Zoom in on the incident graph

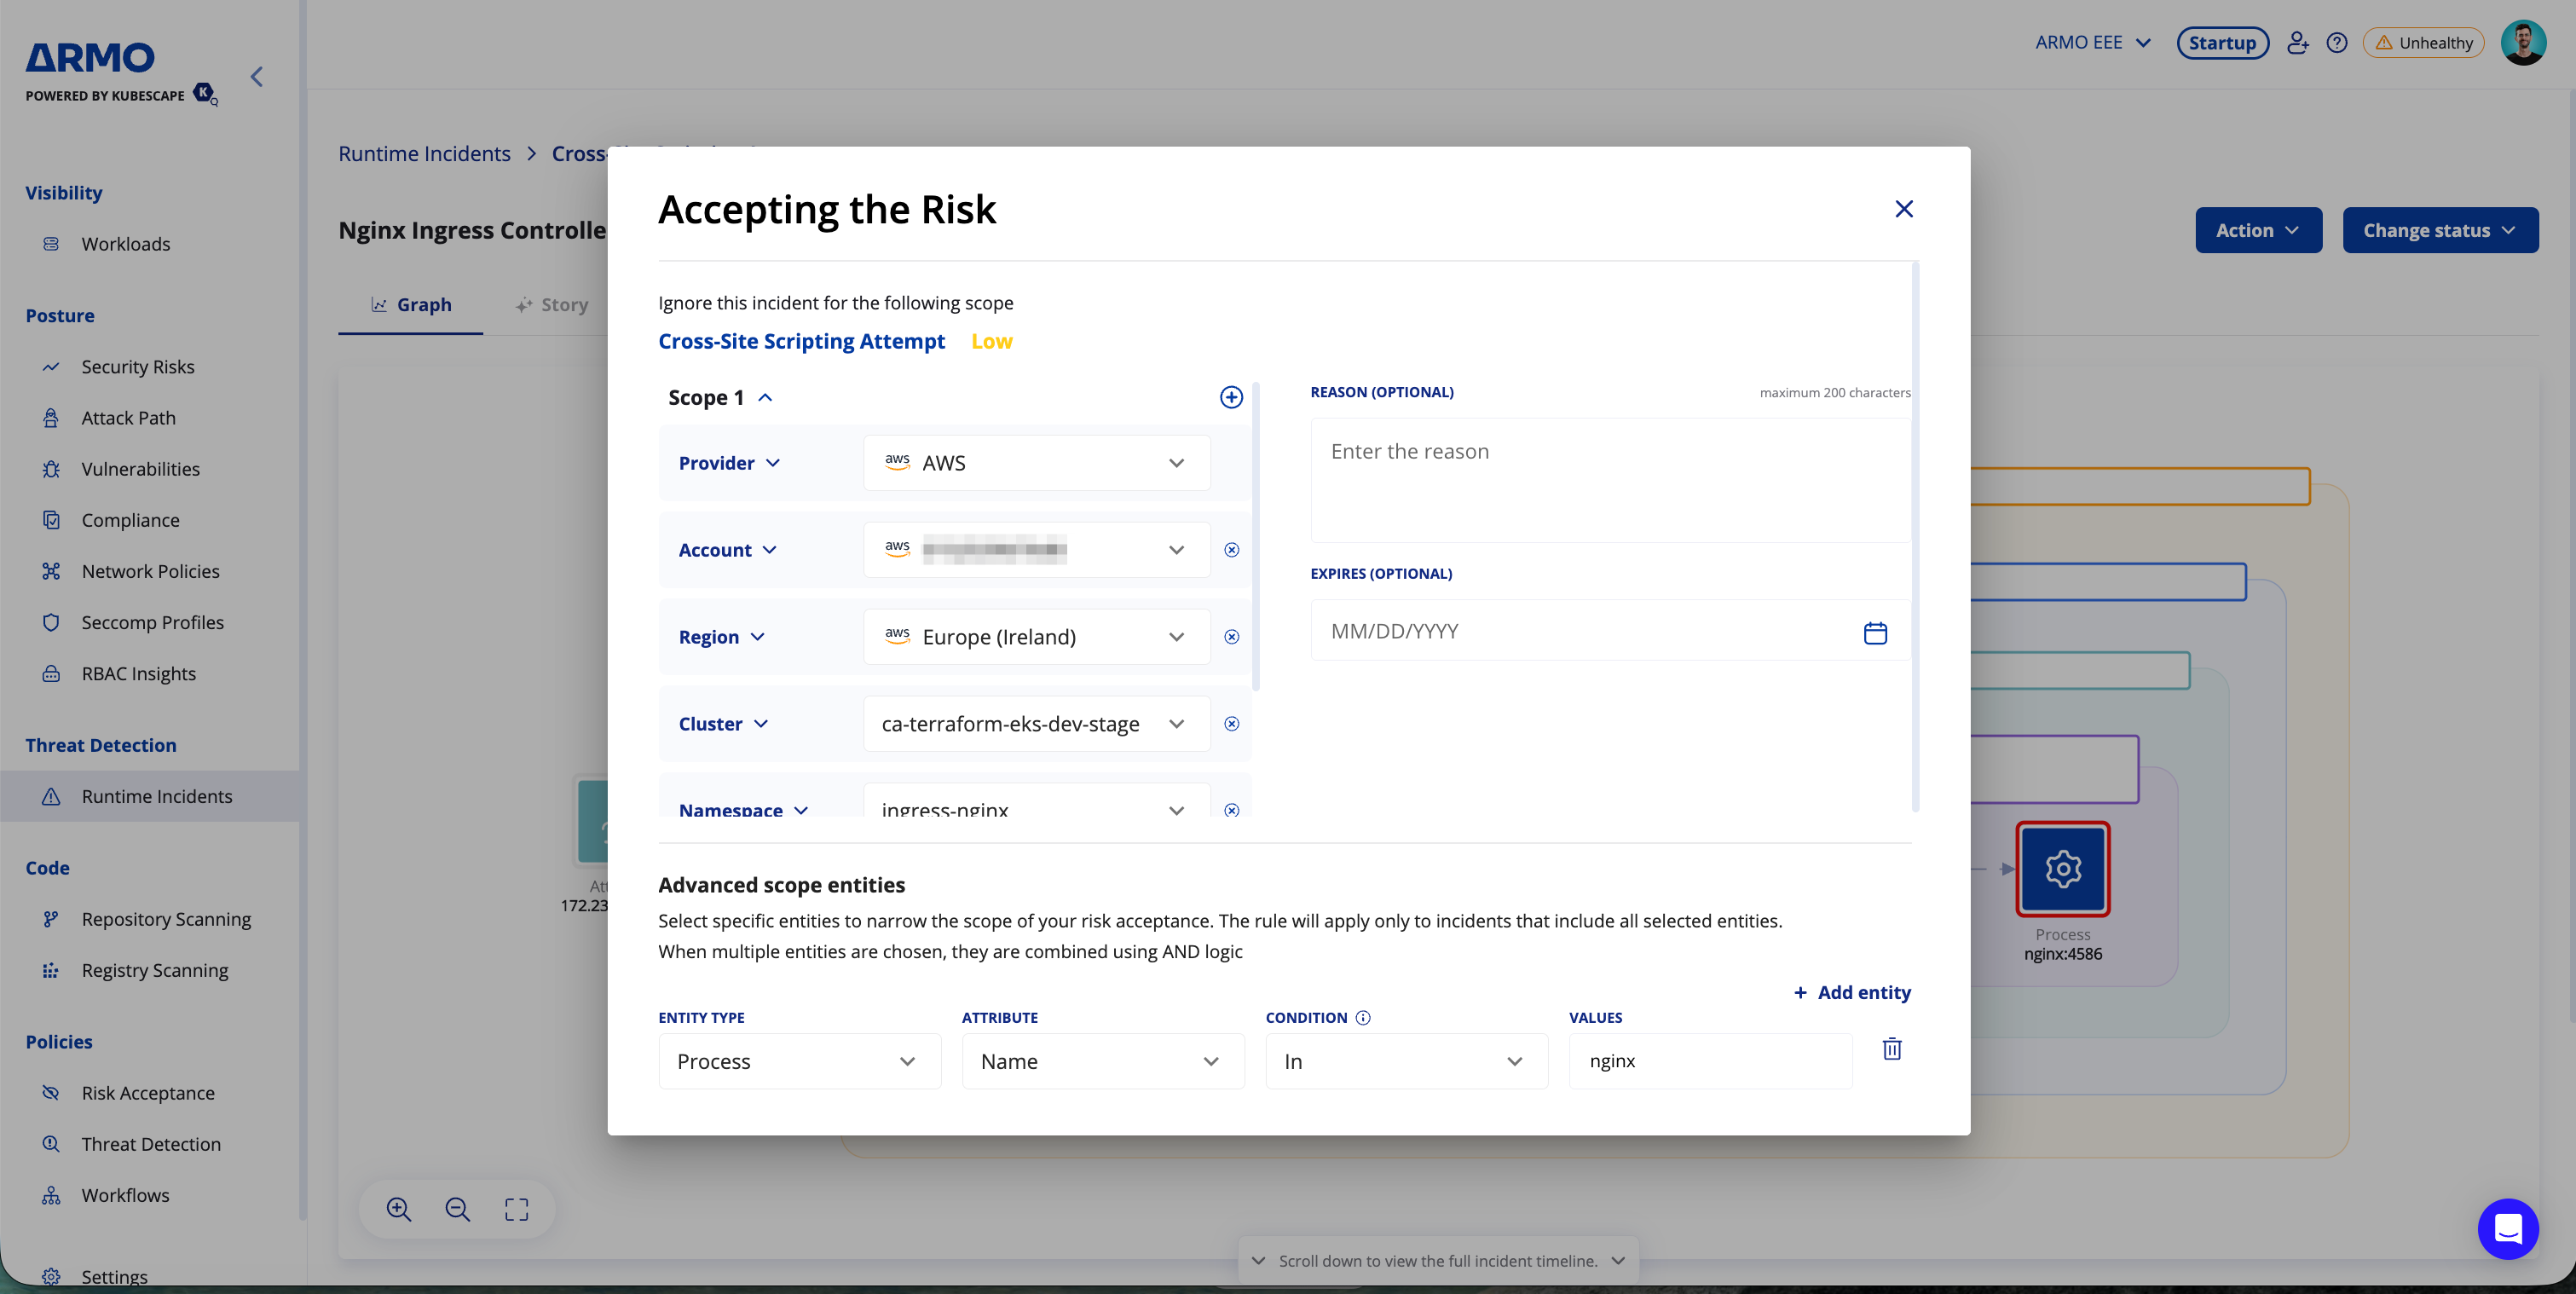pos(398,1209)
